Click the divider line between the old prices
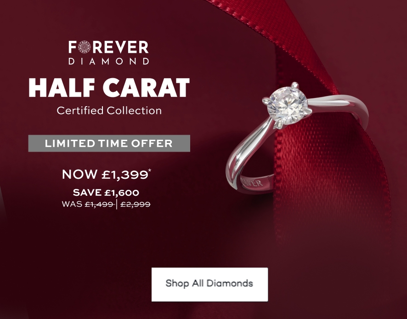This screenshot has height=319, width=407. 117,205
